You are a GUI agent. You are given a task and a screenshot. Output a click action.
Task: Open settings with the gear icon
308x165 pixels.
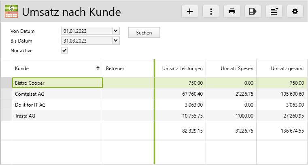295,11
